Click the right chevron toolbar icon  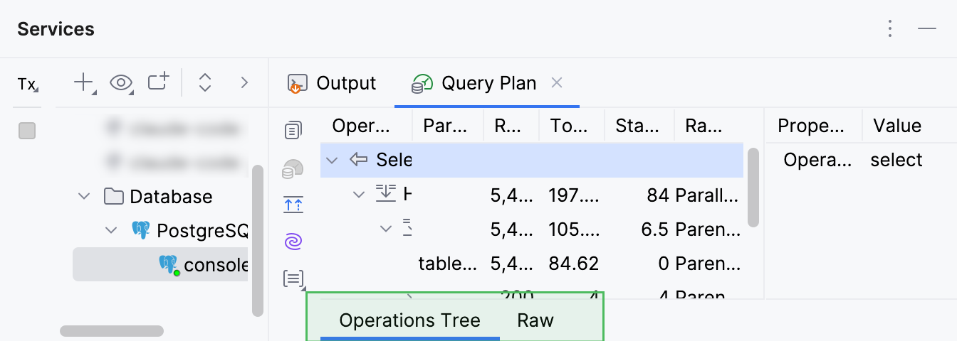244,83
